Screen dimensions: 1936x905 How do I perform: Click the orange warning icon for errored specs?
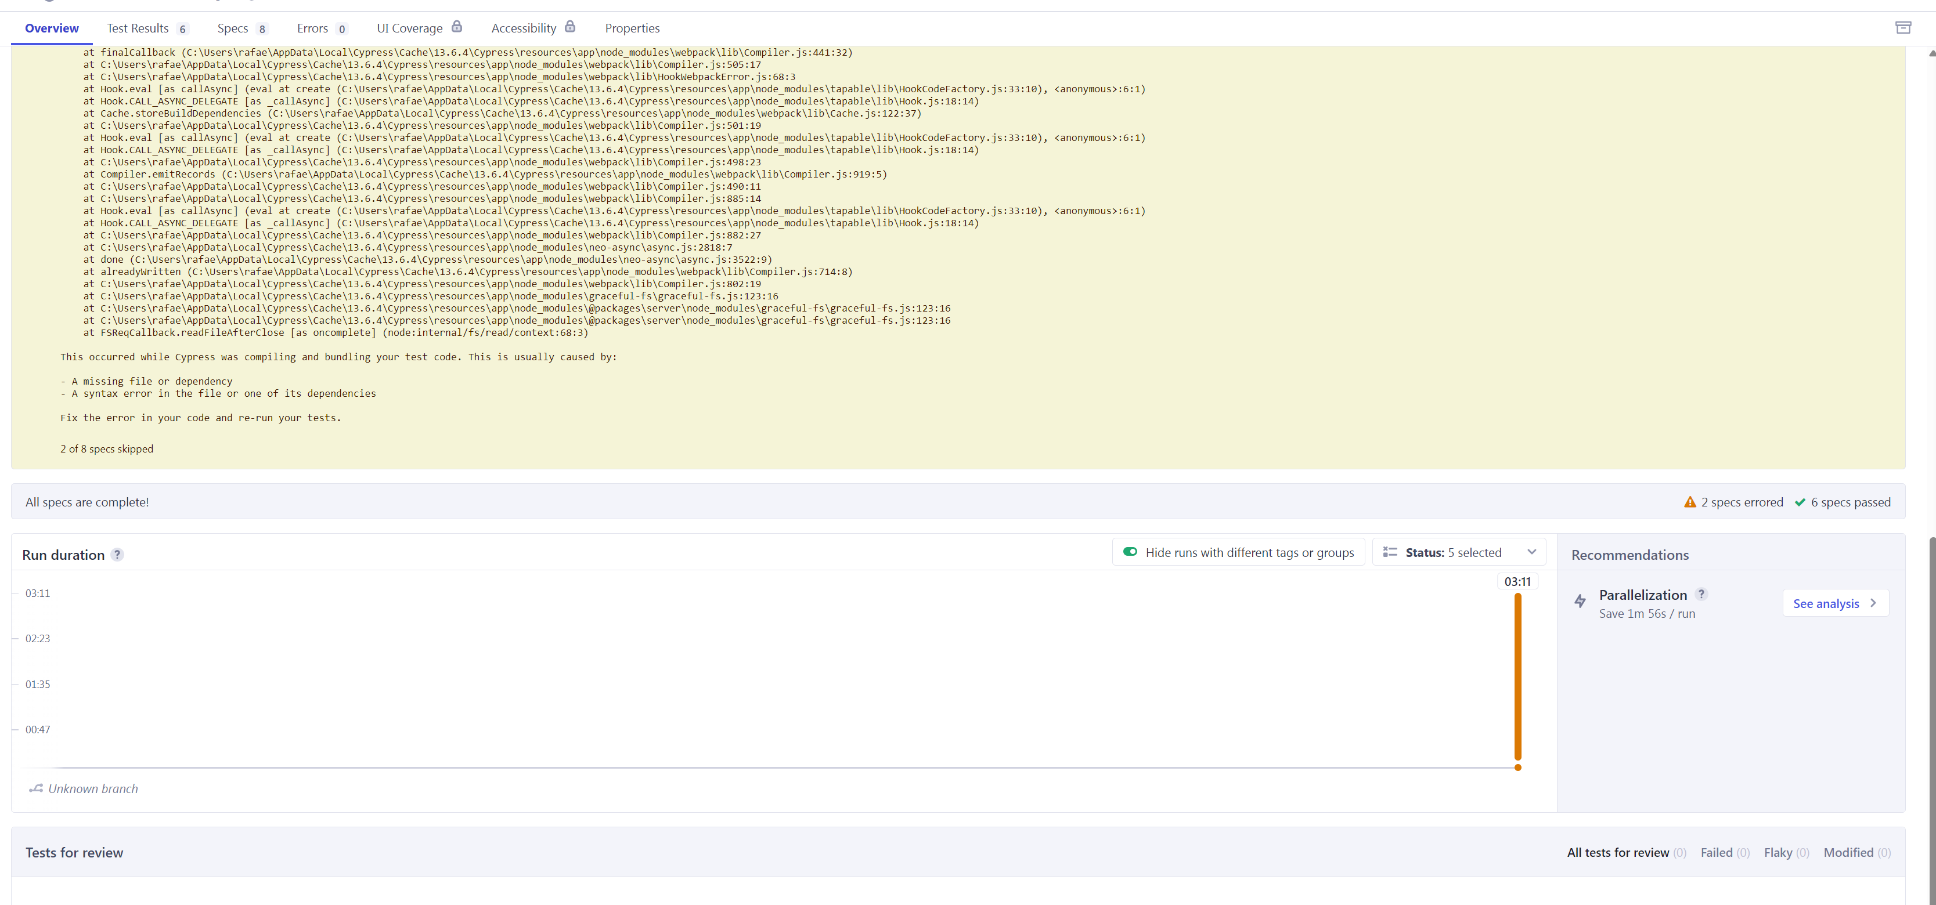click(1690, 502)
